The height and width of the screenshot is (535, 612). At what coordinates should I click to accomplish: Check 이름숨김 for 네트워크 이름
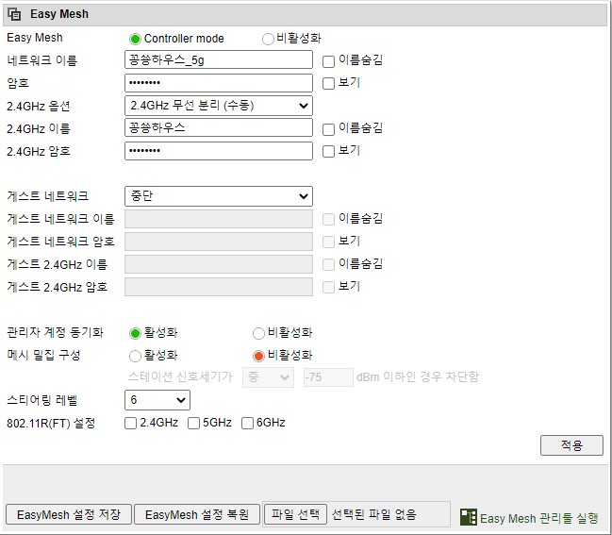[328, 61]
